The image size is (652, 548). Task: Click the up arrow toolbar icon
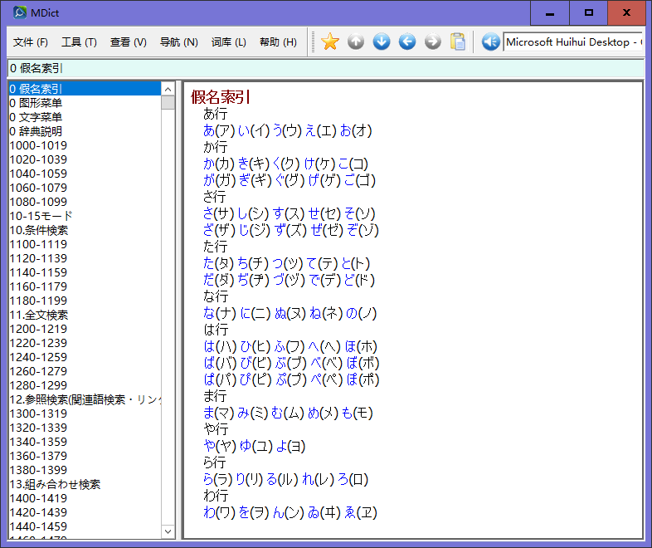(356, 42)
